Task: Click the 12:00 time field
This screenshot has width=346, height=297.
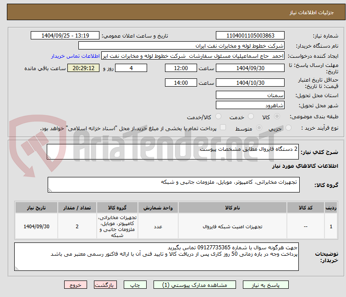Action: coord(181,68)
